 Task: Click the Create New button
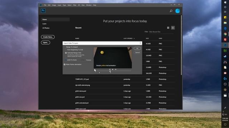pyautogui.click(x=48, y=37)
